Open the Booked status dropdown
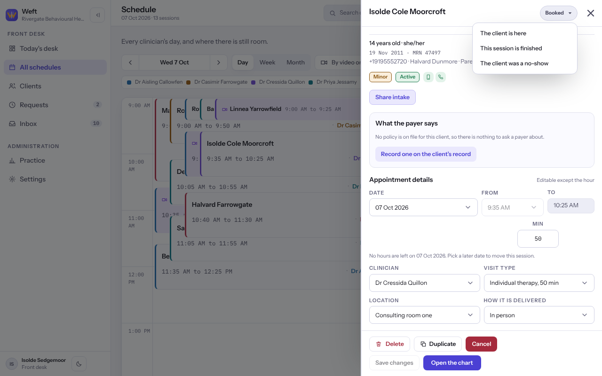 (558, 13)
